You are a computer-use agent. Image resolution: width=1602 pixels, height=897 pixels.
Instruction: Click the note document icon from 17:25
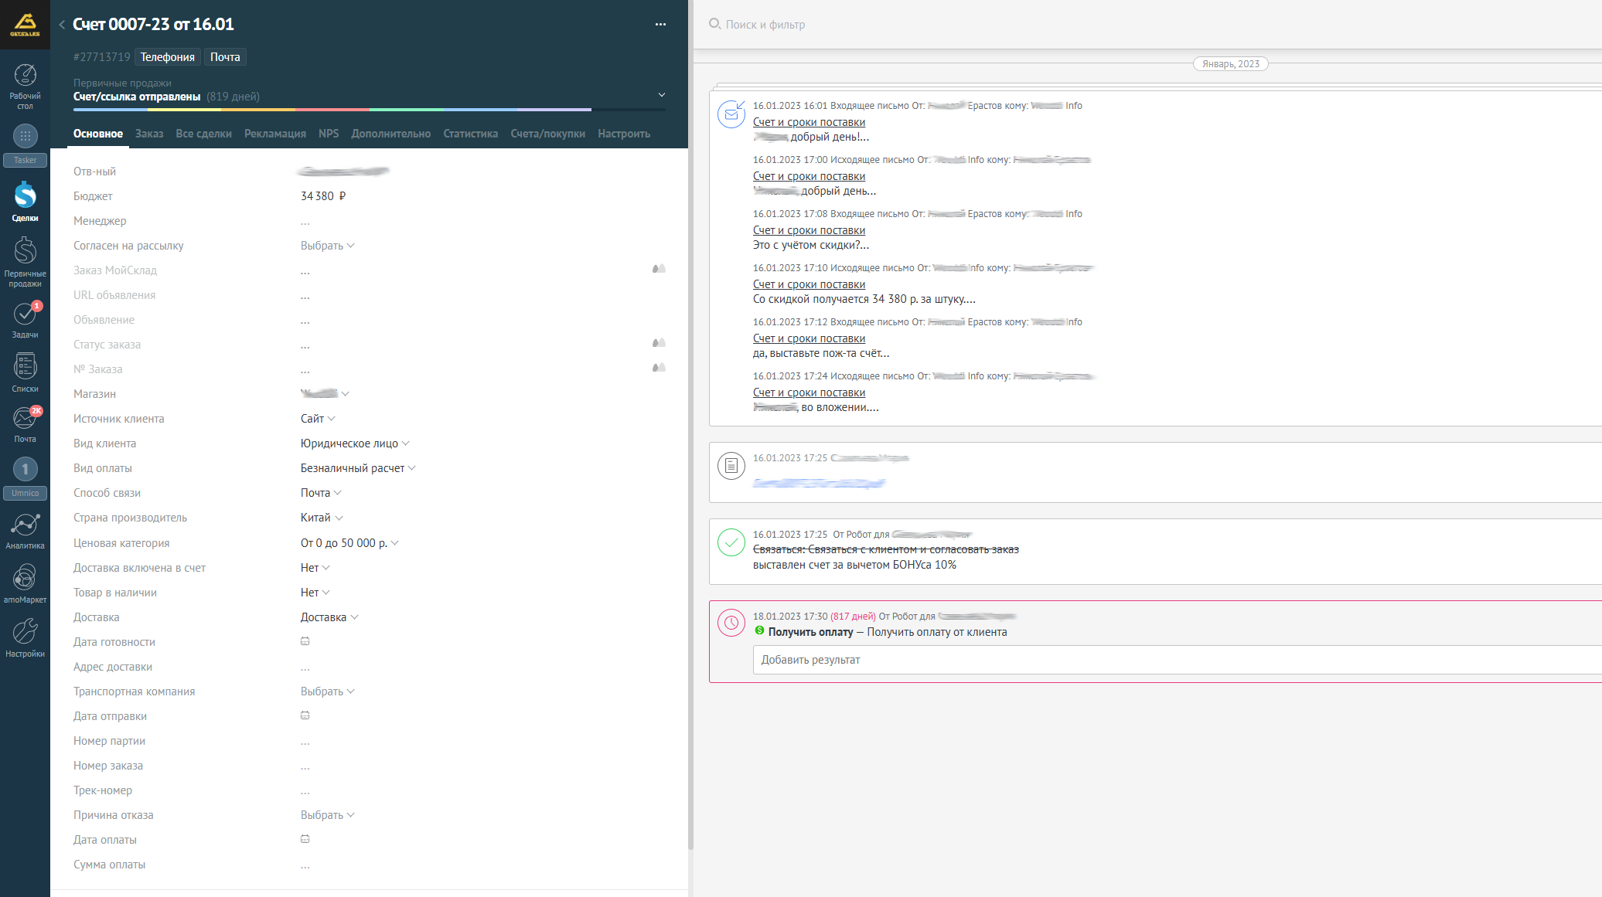pos(731,466)
